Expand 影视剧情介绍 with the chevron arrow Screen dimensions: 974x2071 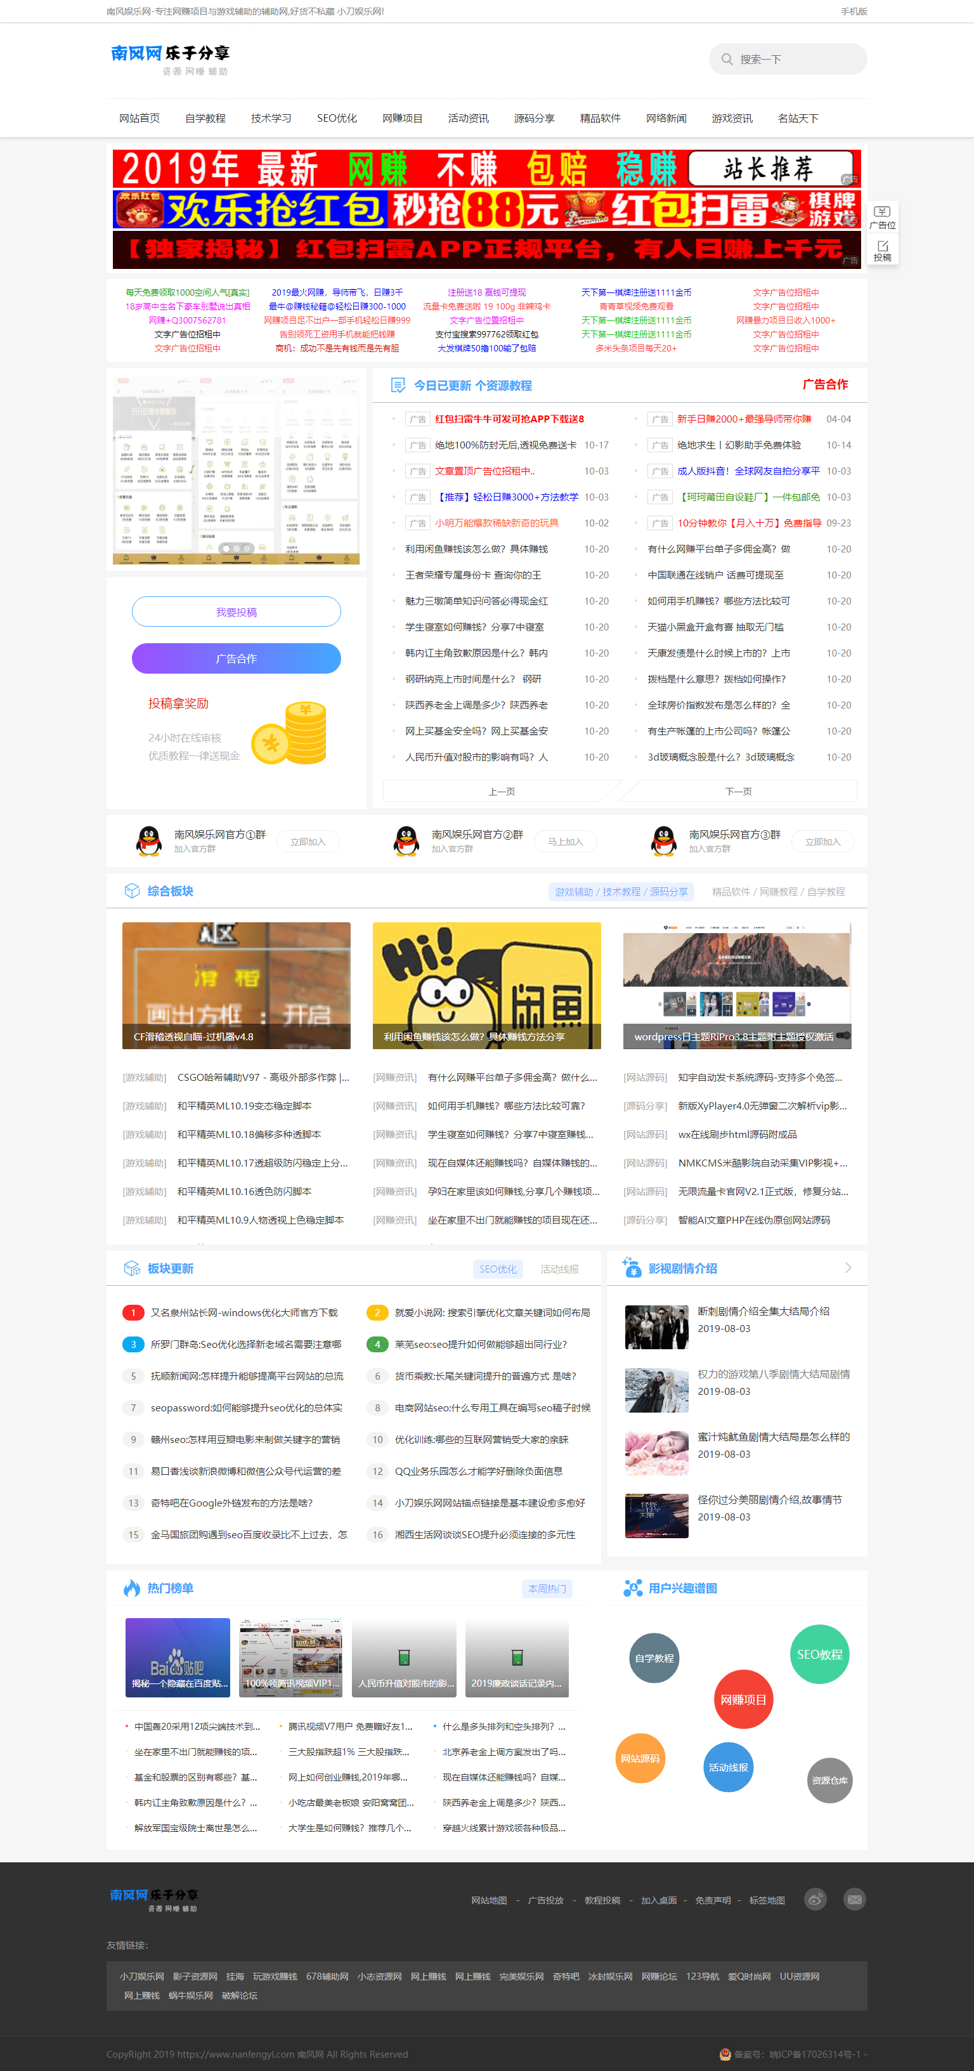coord(848,1268)
